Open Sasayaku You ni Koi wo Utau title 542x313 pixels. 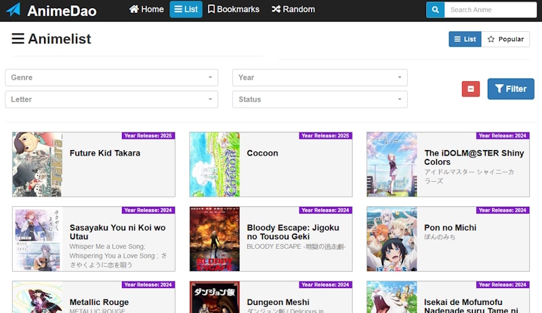pyautogui.click(x=117, y=232)
